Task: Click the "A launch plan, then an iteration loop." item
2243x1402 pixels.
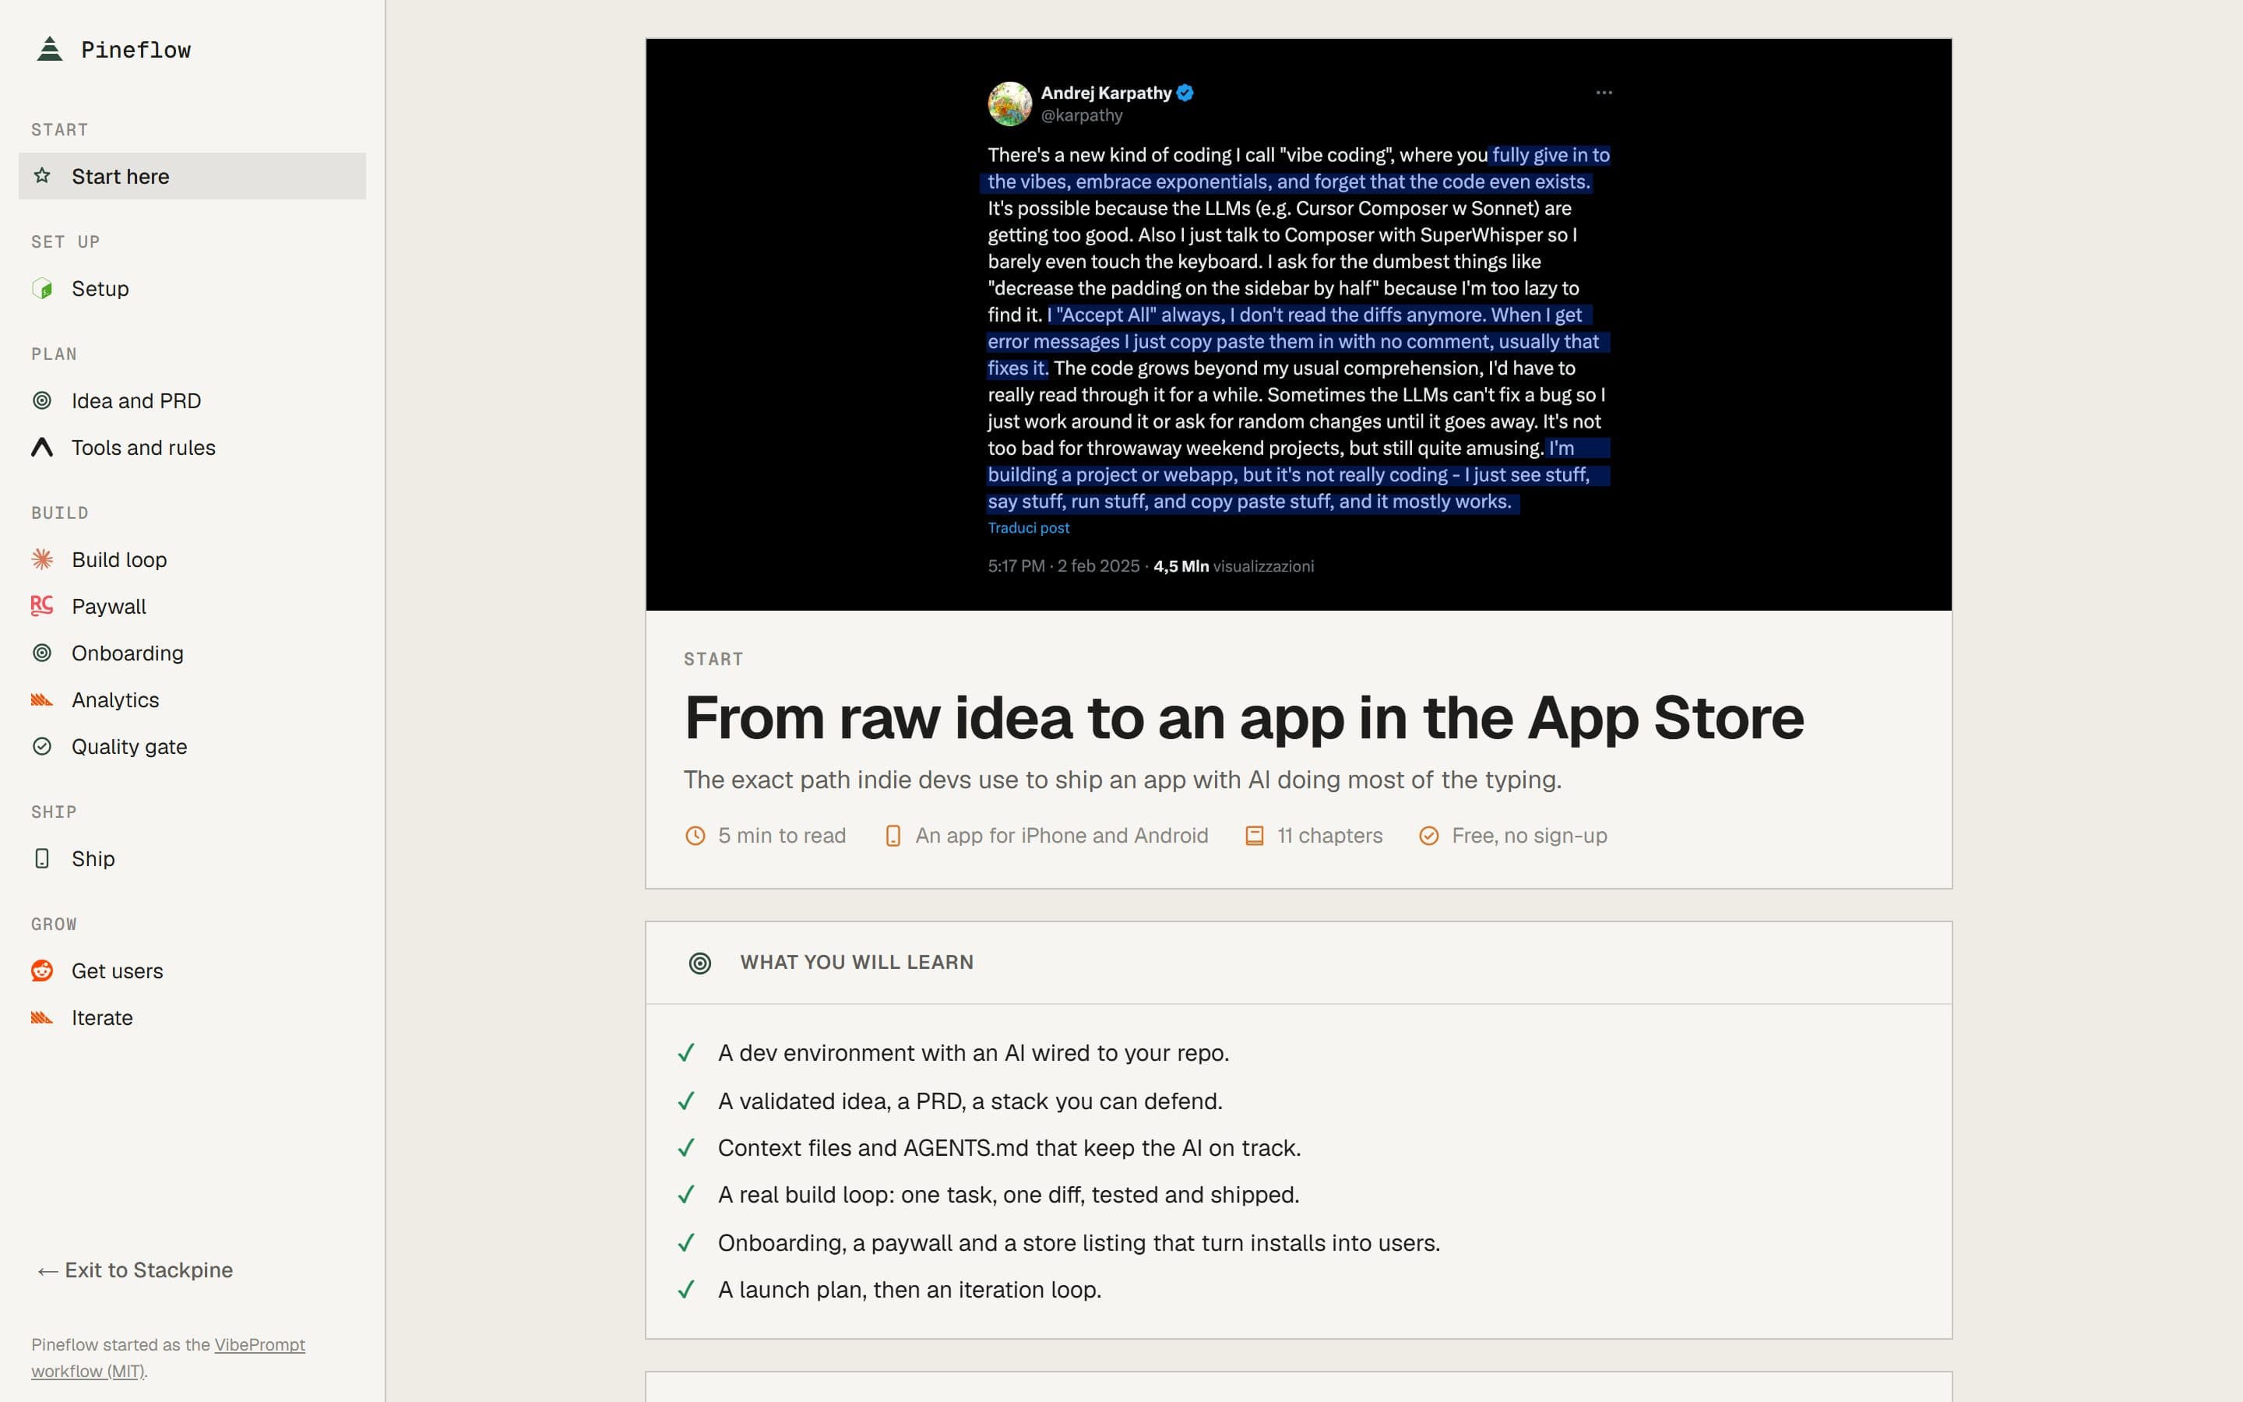Action: tap(909, 1290)
